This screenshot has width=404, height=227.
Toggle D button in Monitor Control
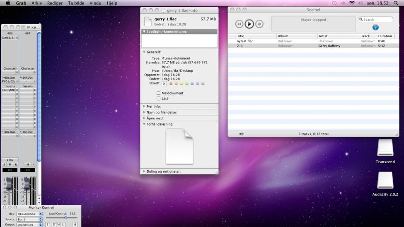coord(54,225)
